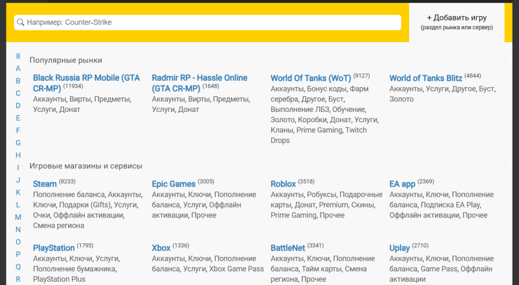
Task: Jump to letter H in index
Action: [18, 155]
